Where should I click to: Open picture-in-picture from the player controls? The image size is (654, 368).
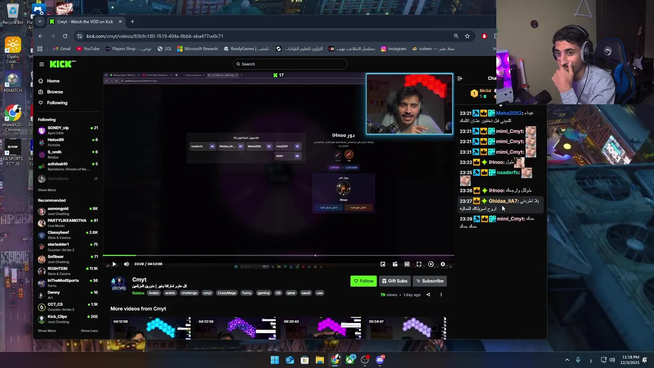pos(383,264)
